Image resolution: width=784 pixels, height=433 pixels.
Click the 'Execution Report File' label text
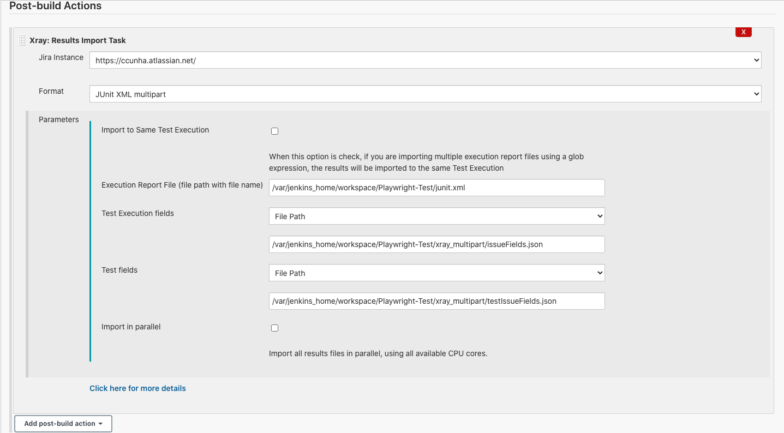(182, 185)
